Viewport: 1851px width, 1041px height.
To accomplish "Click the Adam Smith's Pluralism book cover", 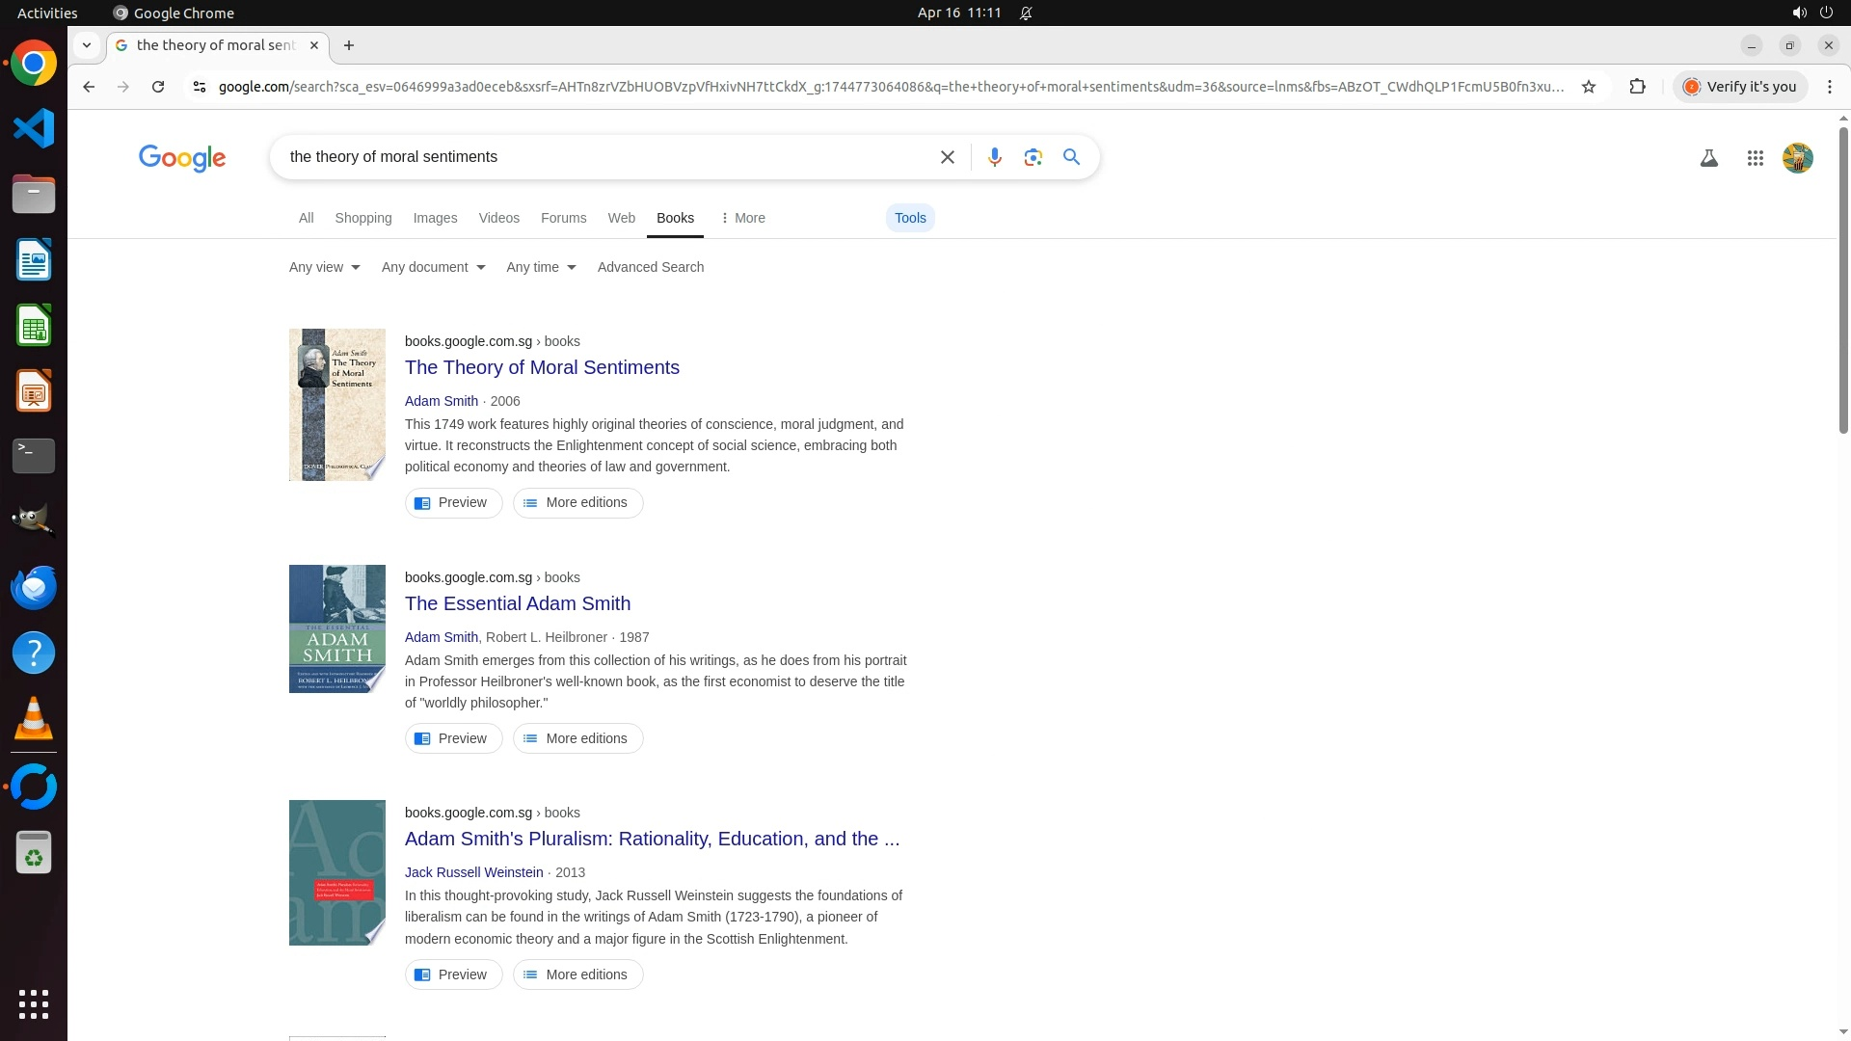I will (336, 872).
